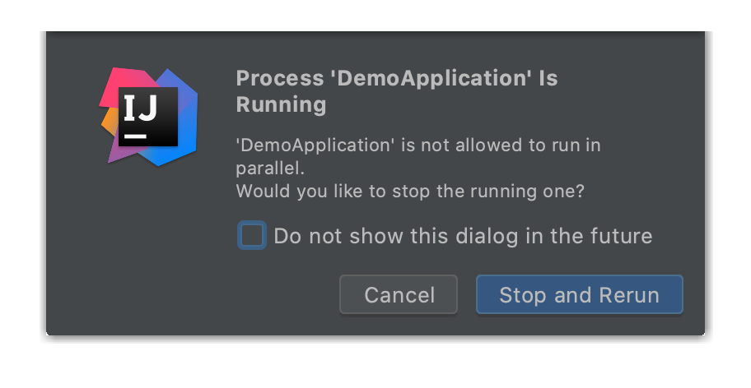Click 'DemoApplication' in the bold title
Viewport: 751px width, 388px height.
[422, 79]
